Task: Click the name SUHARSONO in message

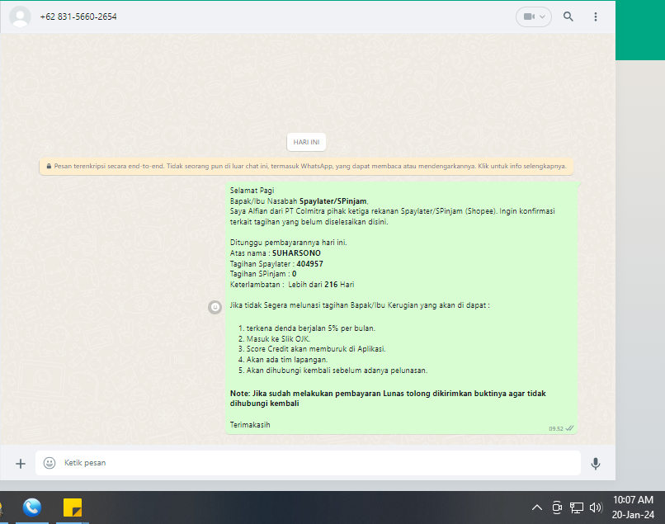Action: [296, 253]
